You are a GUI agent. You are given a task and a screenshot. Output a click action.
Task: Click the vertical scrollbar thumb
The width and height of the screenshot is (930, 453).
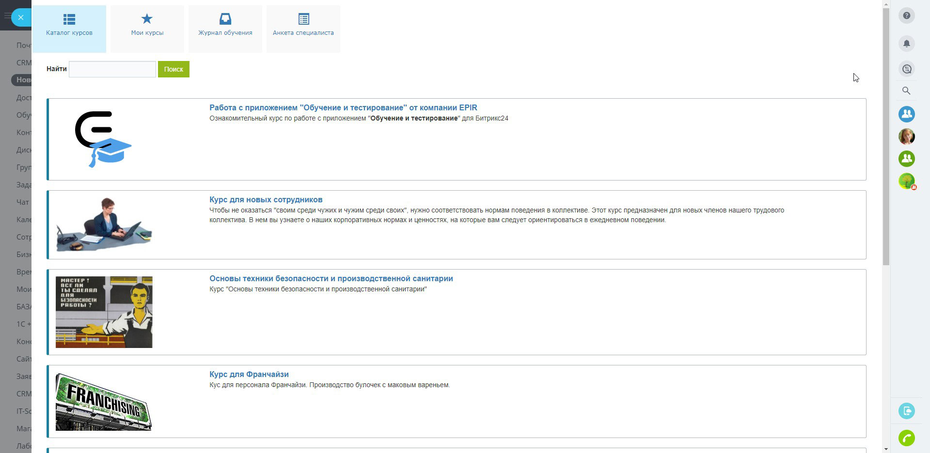(886, 136)
